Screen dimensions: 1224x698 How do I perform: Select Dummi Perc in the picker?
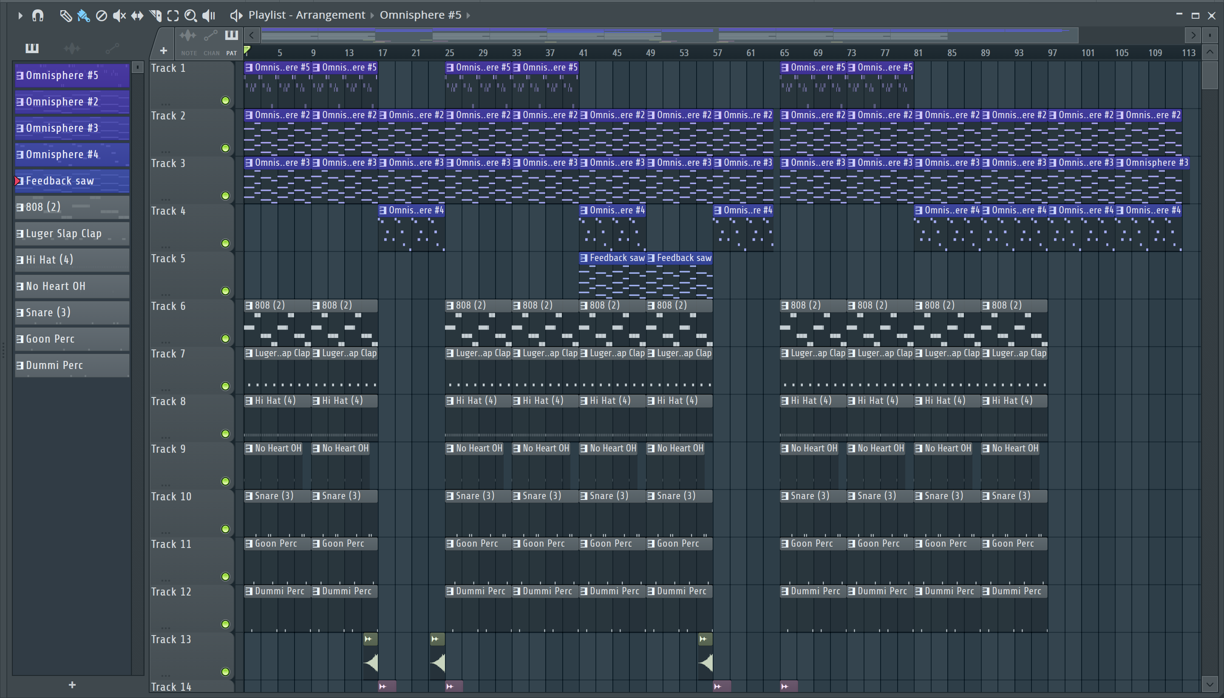72,366
